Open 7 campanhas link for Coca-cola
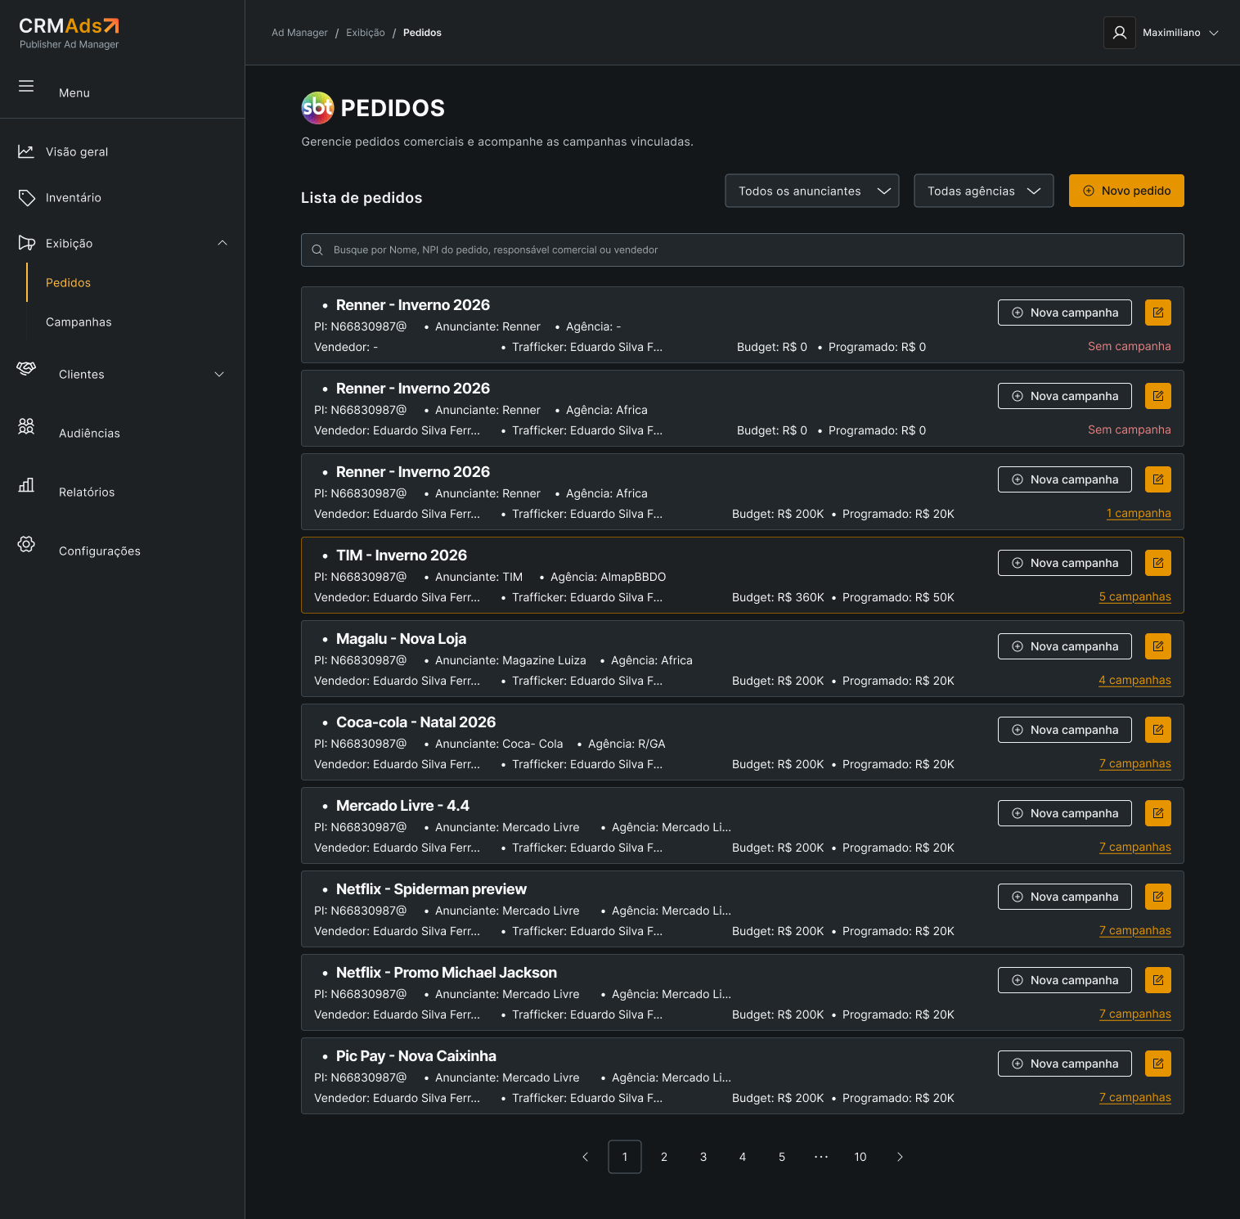This screenshot has height=1219, width=1240. 1135,763
